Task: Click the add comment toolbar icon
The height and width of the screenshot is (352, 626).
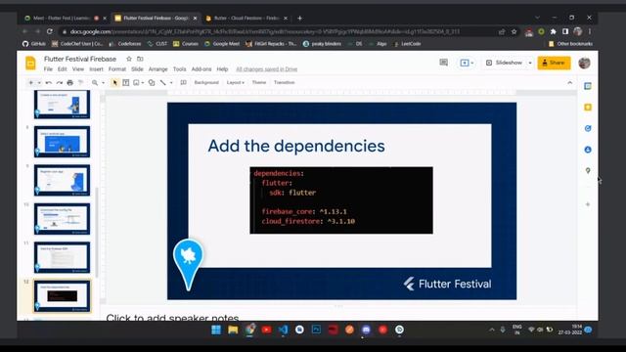Action: click(x=183, y=82)
